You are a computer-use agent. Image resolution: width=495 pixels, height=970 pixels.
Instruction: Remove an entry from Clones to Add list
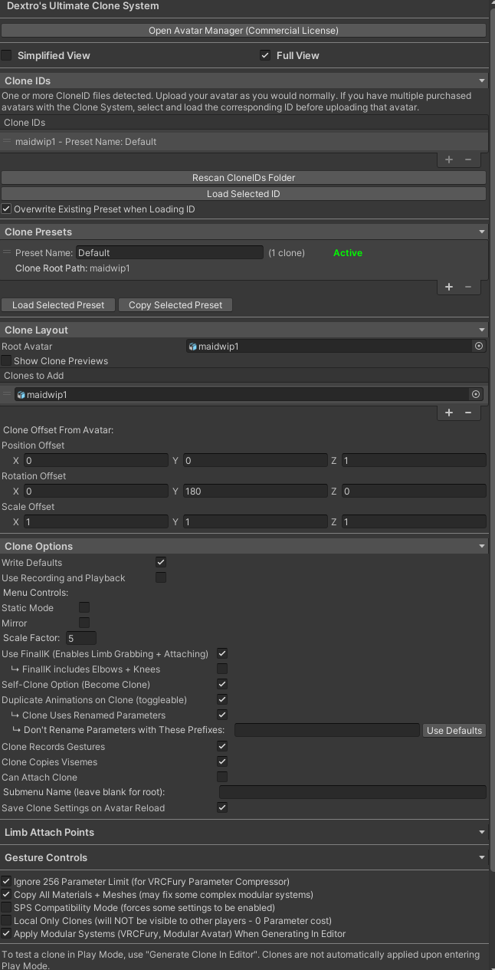[468, 413]
